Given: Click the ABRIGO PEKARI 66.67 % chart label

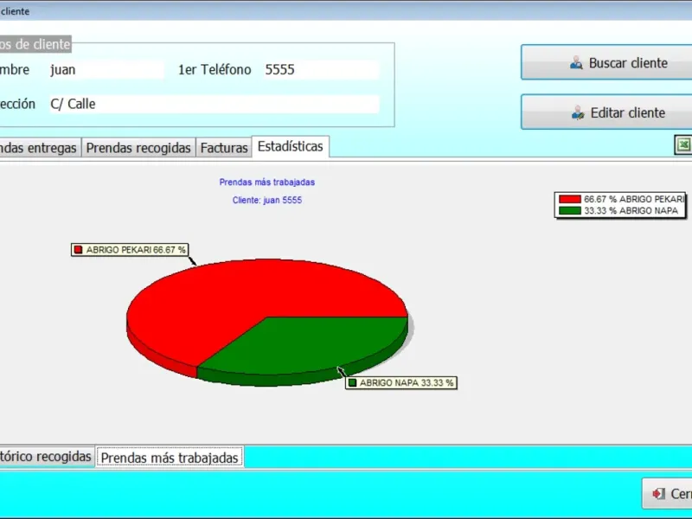Looking at the screenshot, I should pos(131,250).
